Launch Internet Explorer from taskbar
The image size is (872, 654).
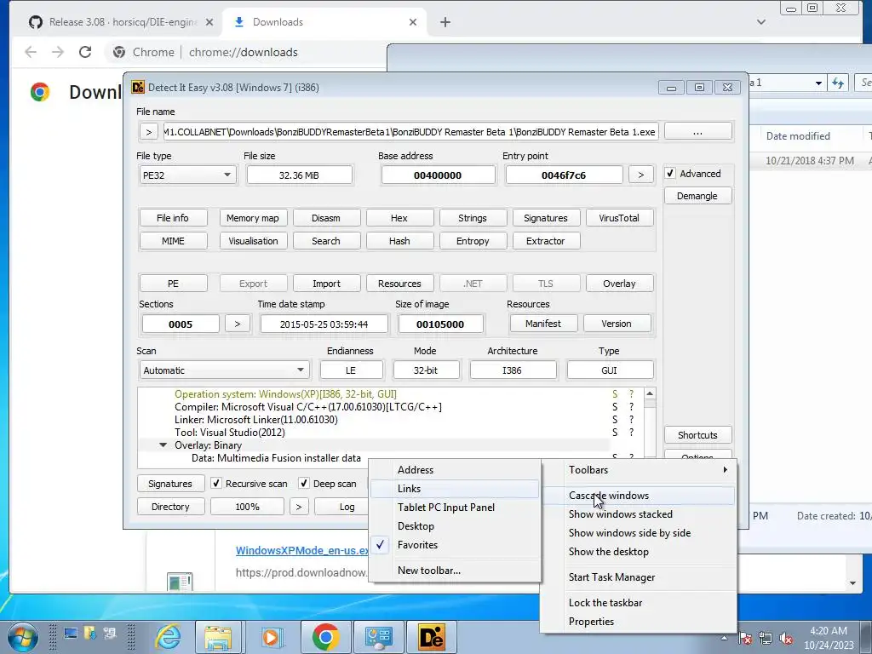[168, 637]
